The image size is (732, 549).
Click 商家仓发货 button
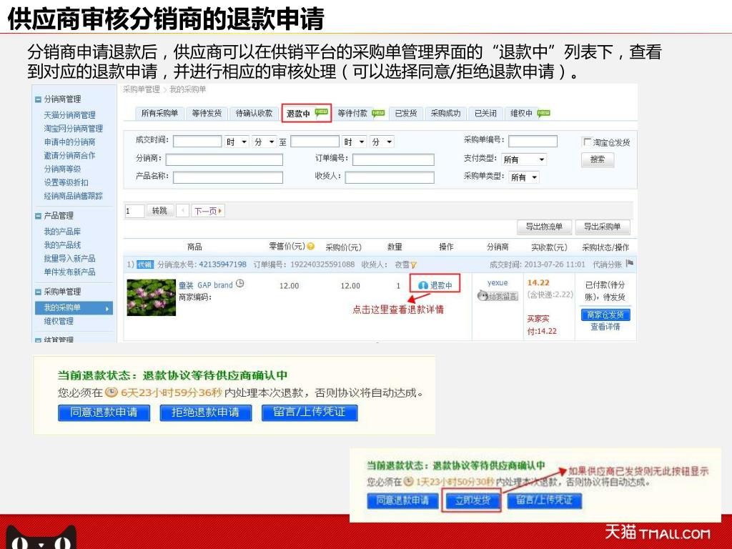(x=605, y=315)
